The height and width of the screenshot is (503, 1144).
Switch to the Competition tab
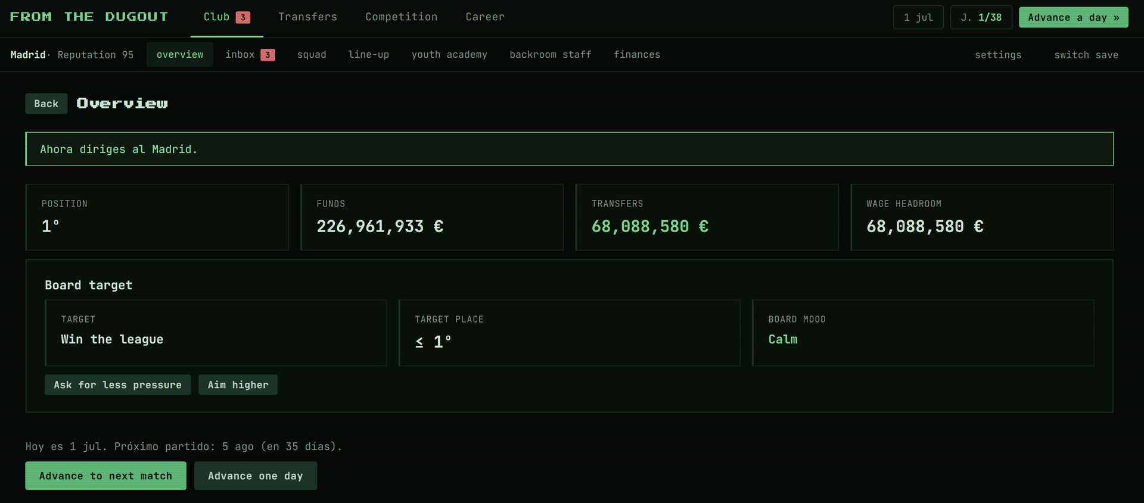401,17
